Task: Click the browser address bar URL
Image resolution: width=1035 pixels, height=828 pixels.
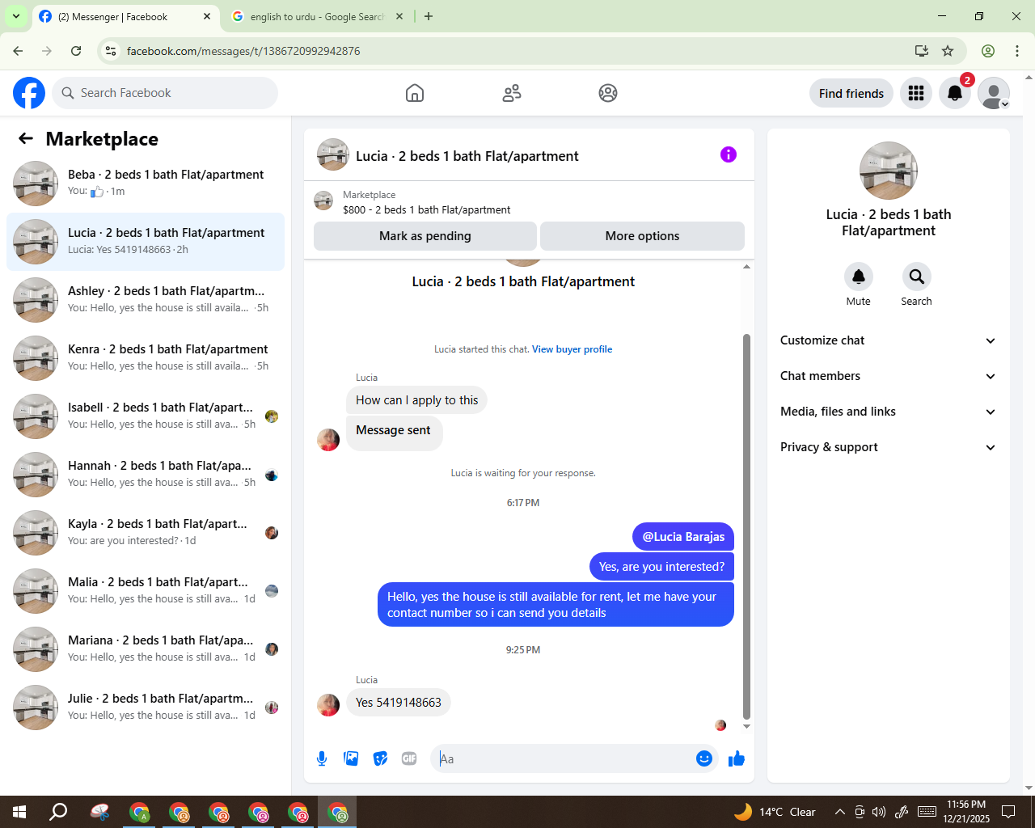Action: click(x=243, y=51)
